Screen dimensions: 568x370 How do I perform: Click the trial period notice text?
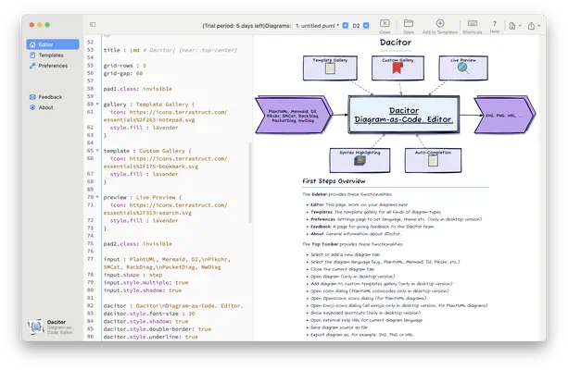pyautogui.click(x=234, y=26)
